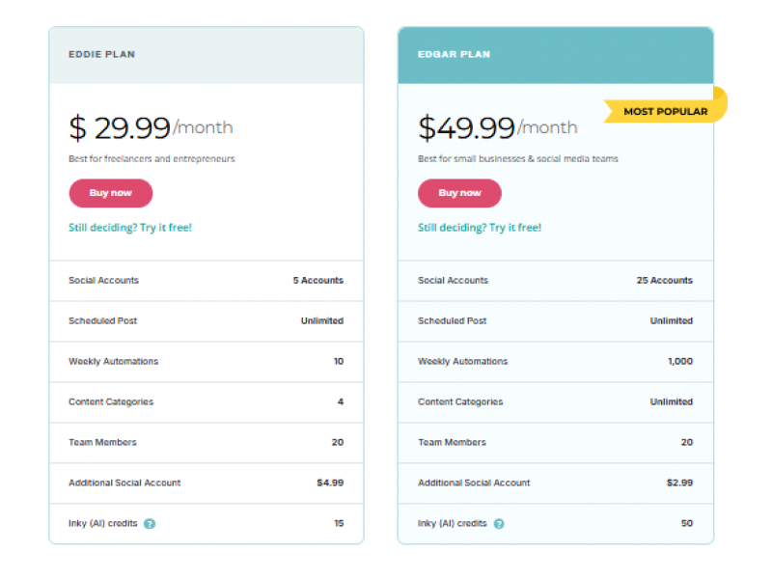Select the Edgar Plan header

click(x=454, y=54)
